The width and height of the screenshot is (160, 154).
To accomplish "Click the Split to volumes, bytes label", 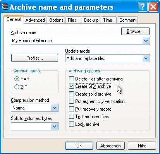I will point(31,118).
